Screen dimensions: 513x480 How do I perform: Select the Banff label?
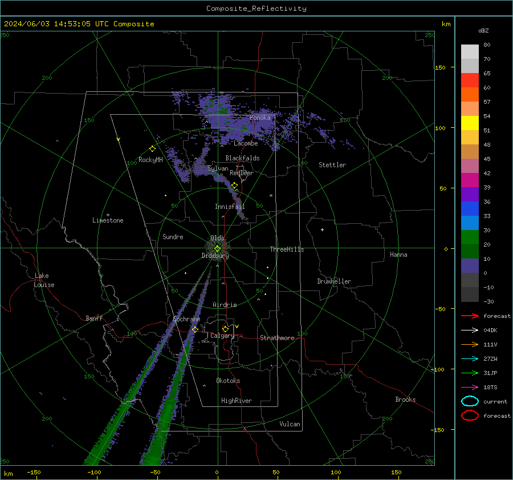click(94, 318)
